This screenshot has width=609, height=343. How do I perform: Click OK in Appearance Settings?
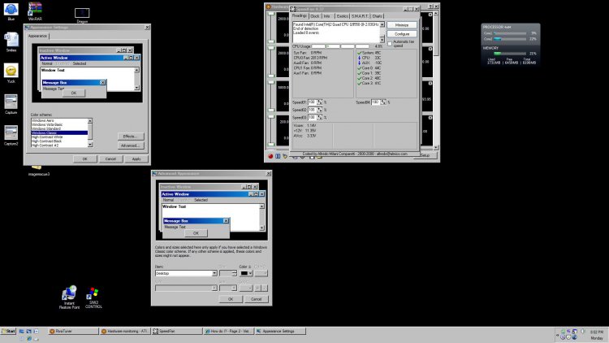click(x=84, y=159)
